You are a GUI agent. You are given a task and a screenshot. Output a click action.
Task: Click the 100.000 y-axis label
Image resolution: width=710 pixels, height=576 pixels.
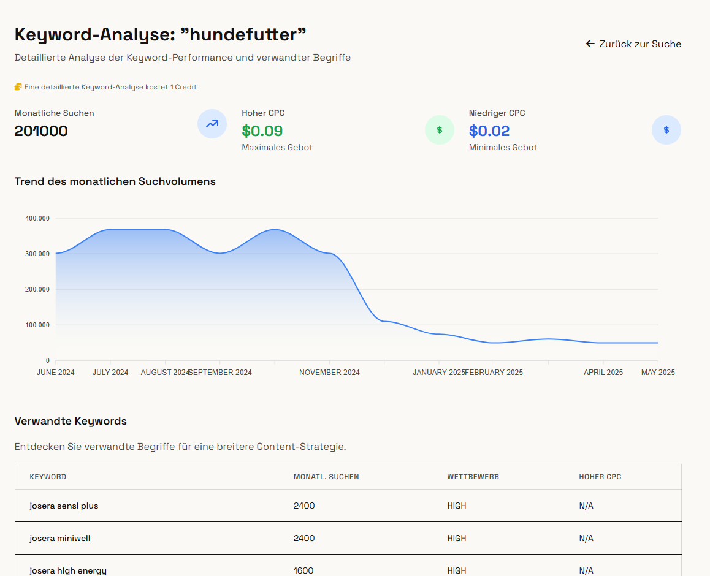pos(37,325)
